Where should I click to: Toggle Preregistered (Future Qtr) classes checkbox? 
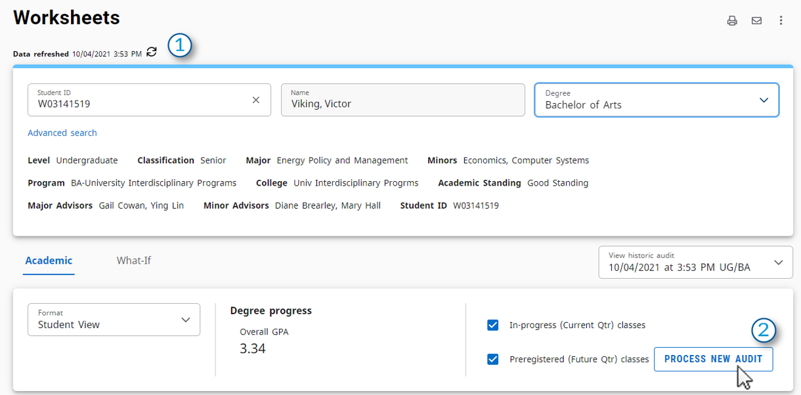pyautogui.click(x=493, y=359)
